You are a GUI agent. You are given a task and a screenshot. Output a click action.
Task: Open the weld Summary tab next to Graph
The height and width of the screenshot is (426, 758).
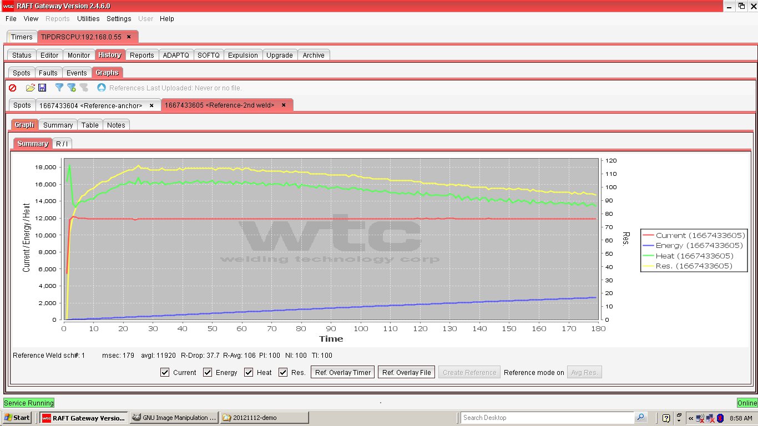[x=58, y=125]
